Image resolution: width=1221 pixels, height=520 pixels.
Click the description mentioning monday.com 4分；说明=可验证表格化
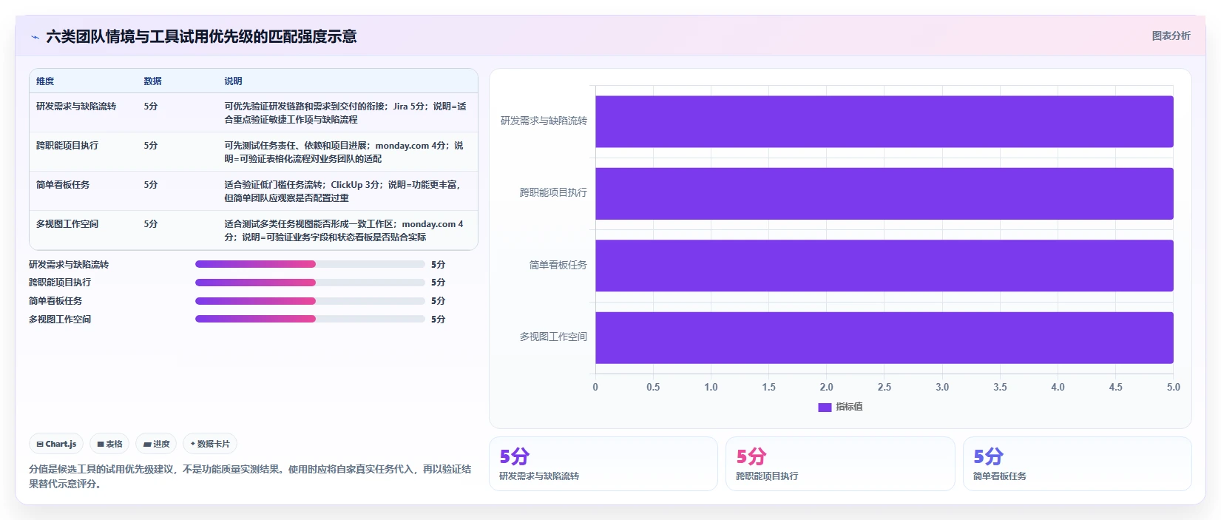(344, 152)
